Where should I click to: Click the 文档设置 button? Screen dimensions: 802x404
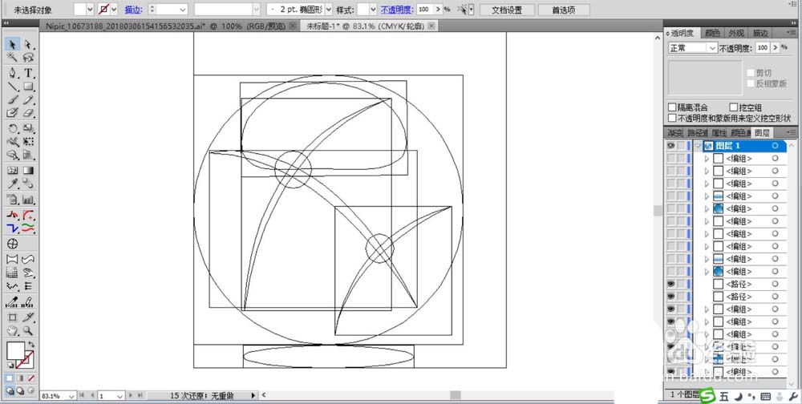click(x=506, y=10)
